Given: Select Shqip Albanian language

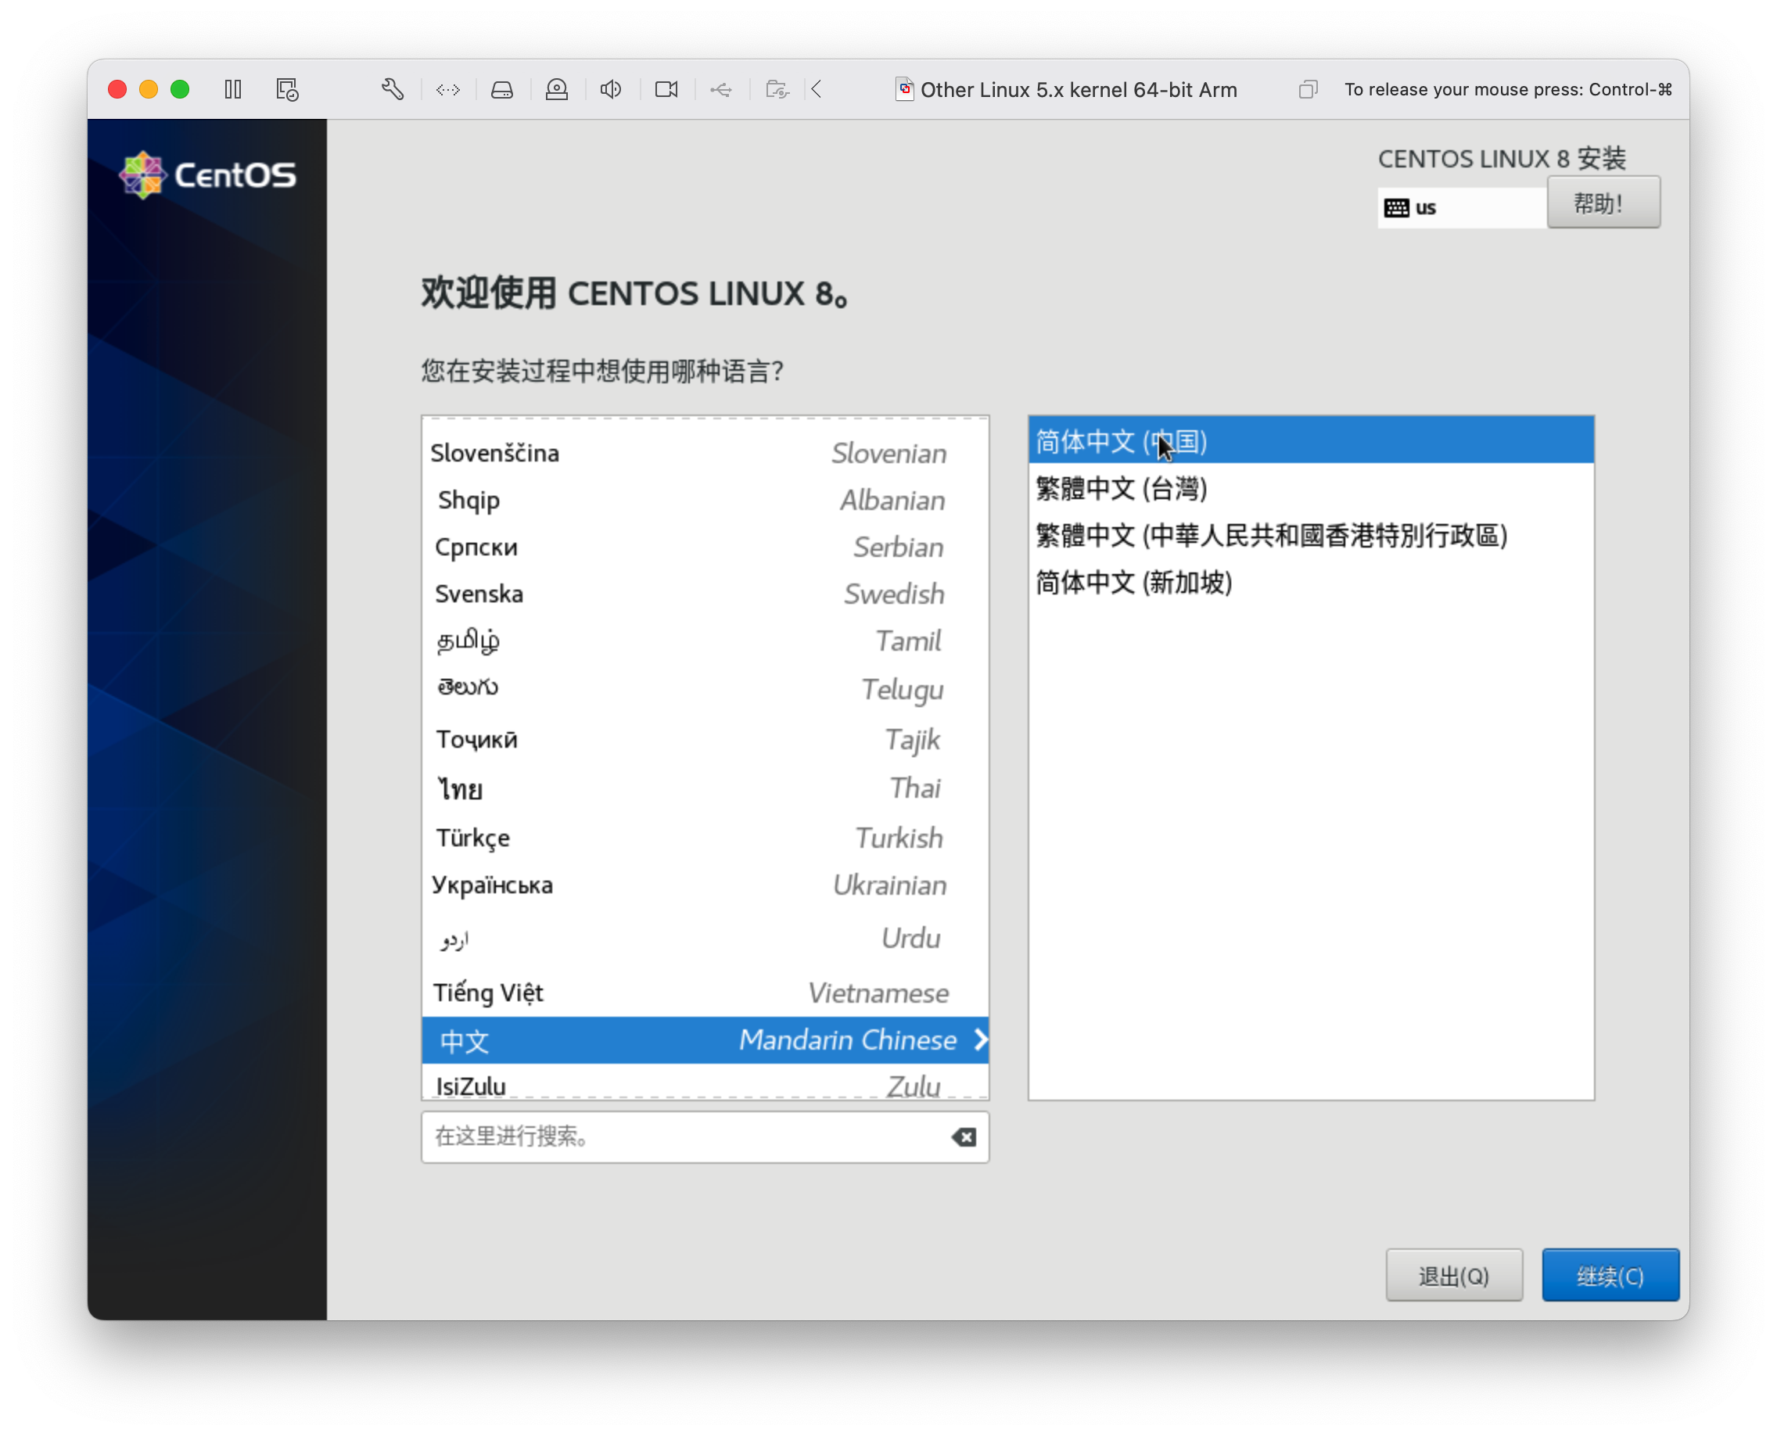Looking at the screenshot, I should 705,501.
